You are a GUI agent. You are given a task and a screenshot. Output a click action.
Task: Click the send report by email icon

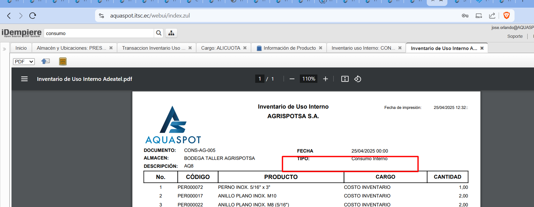pyautogui.click(x=46, y=61)
